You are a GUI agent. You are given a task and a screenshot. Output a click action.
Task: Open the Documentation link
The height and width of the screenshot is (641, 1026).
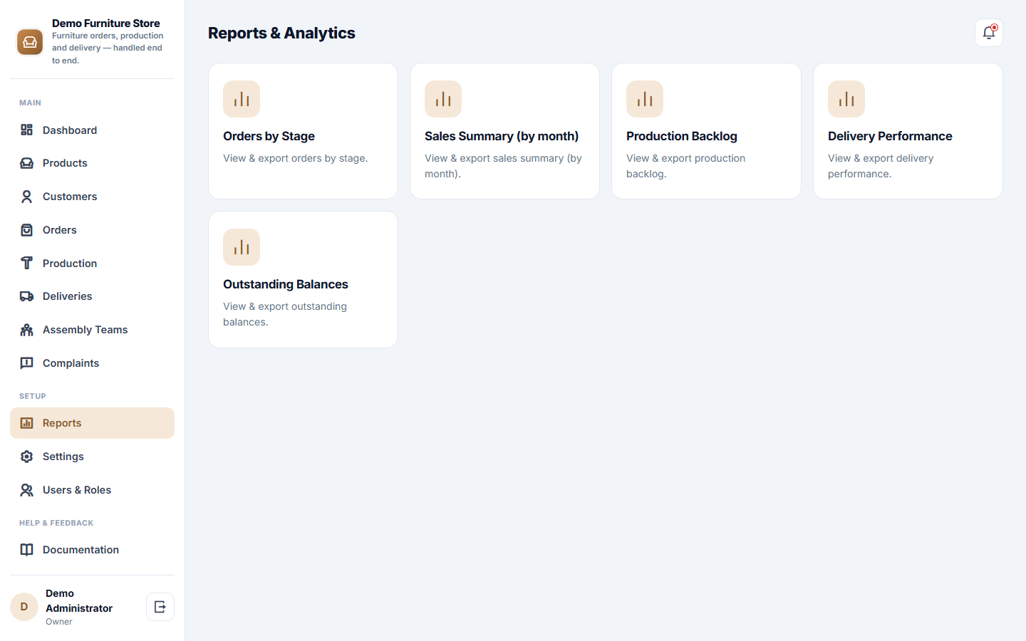(92, 550)
